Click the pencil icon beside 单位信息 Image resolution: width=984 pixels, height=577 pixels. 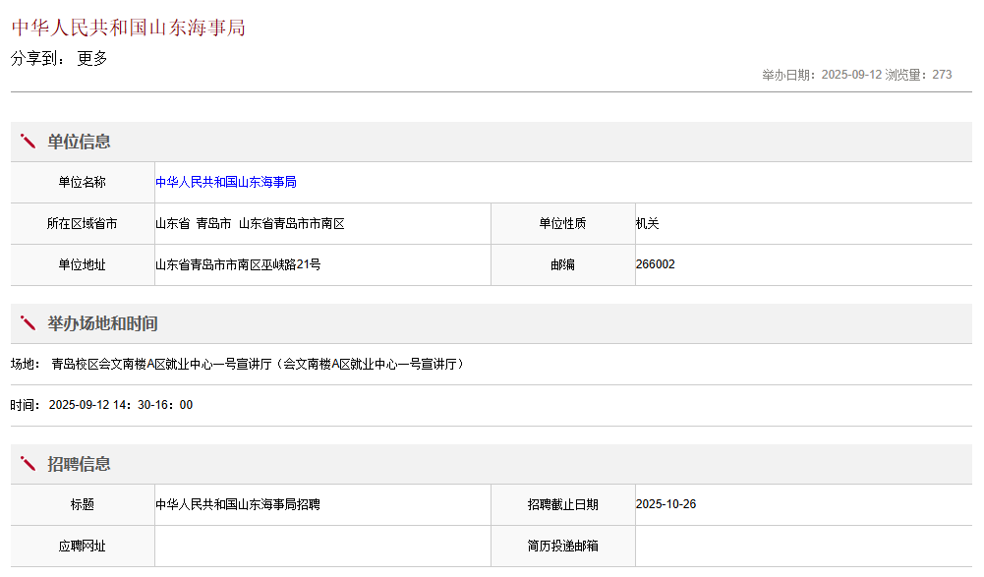[28, 142]
